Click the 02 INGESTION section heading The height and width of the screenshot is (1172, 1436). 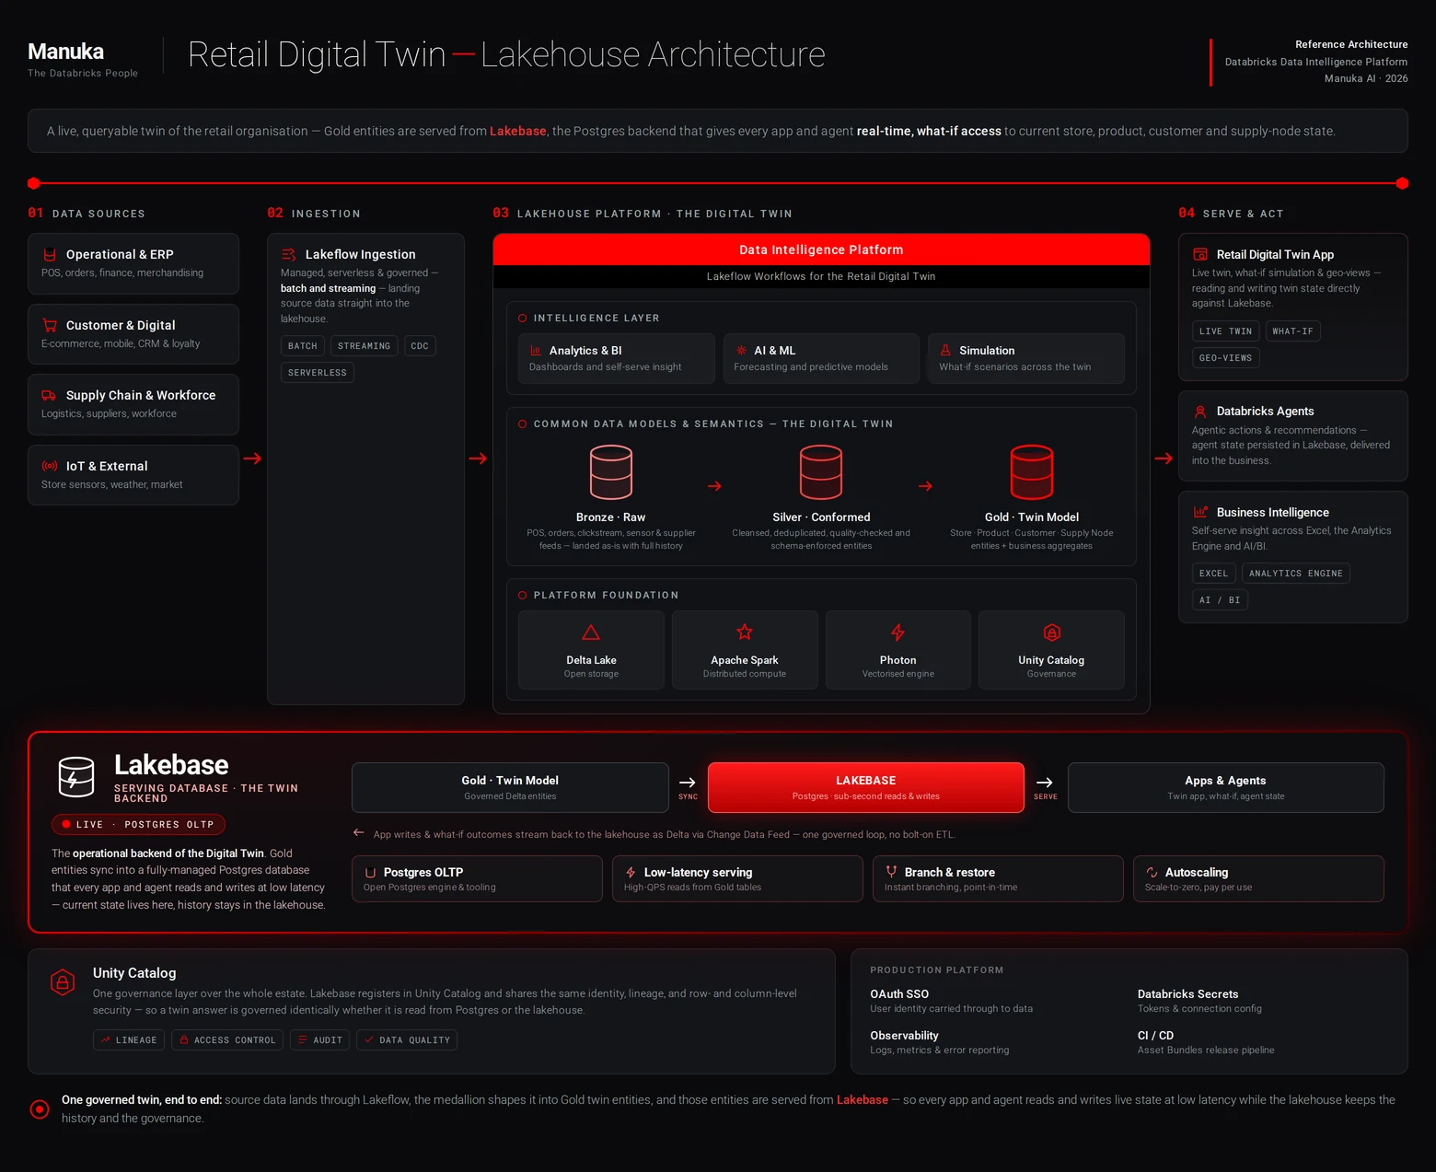[x=314, y=214]
